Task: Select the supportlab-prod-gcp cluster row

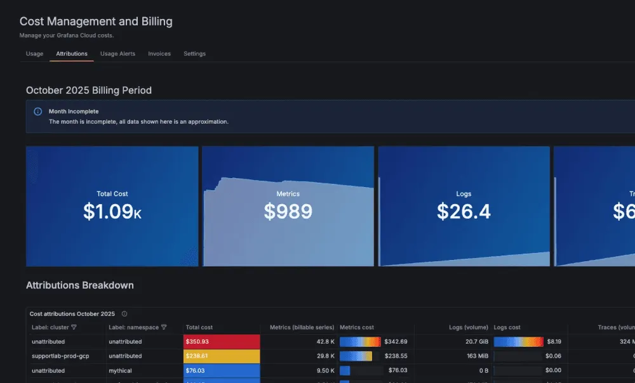Action: coord(61,356)
